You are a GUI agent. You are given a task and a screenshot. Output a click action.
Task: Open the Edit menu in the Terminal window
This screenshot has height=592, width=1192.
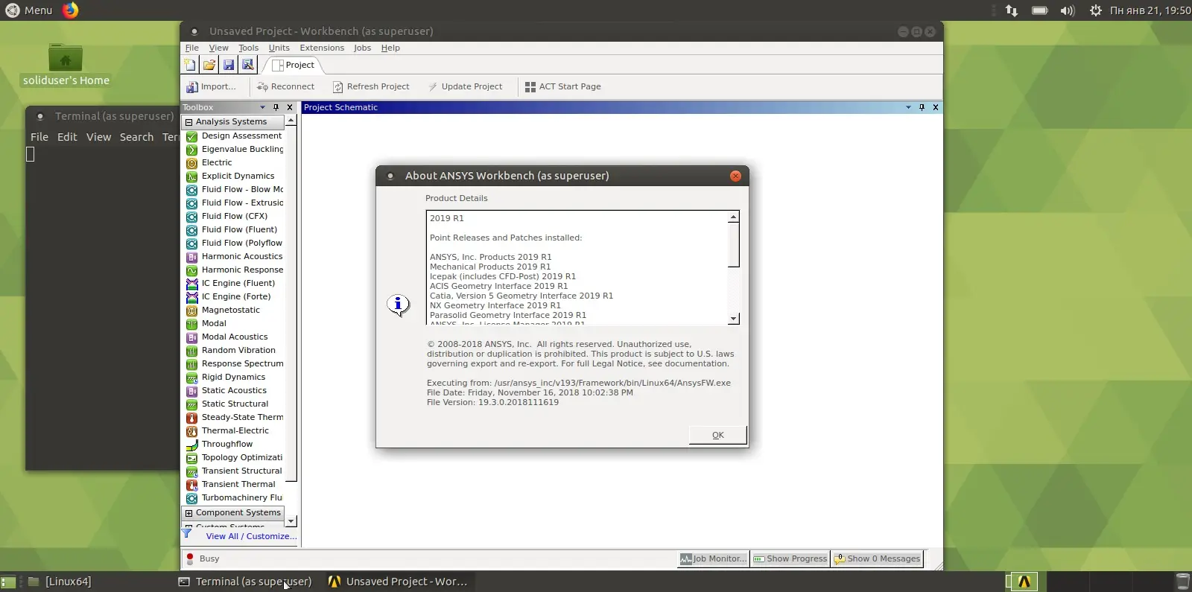(x=67, y=137)
